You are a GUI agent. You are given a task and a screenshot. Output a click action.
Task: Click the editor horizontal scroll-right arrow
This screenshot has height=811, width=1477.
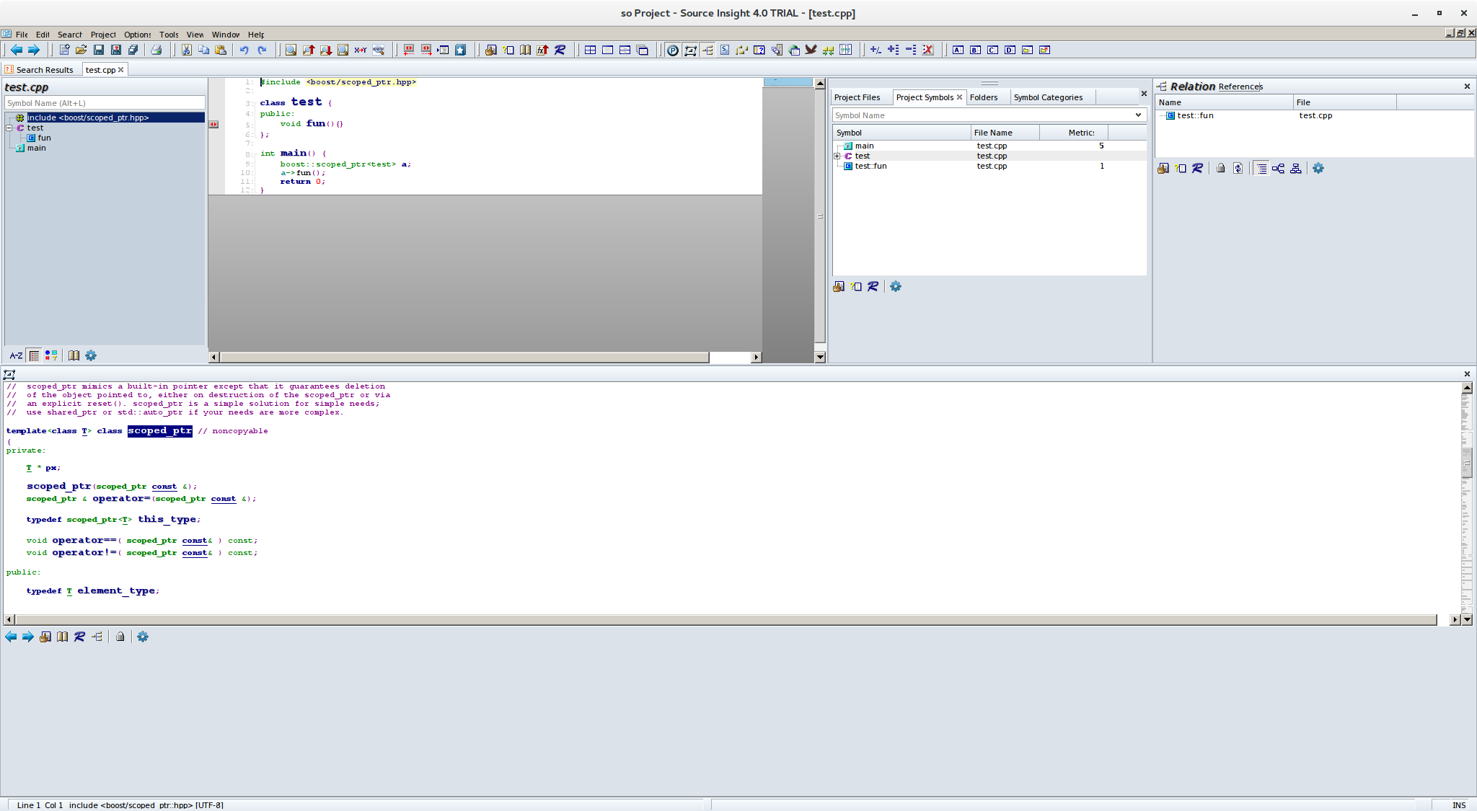tap(756, 357)
